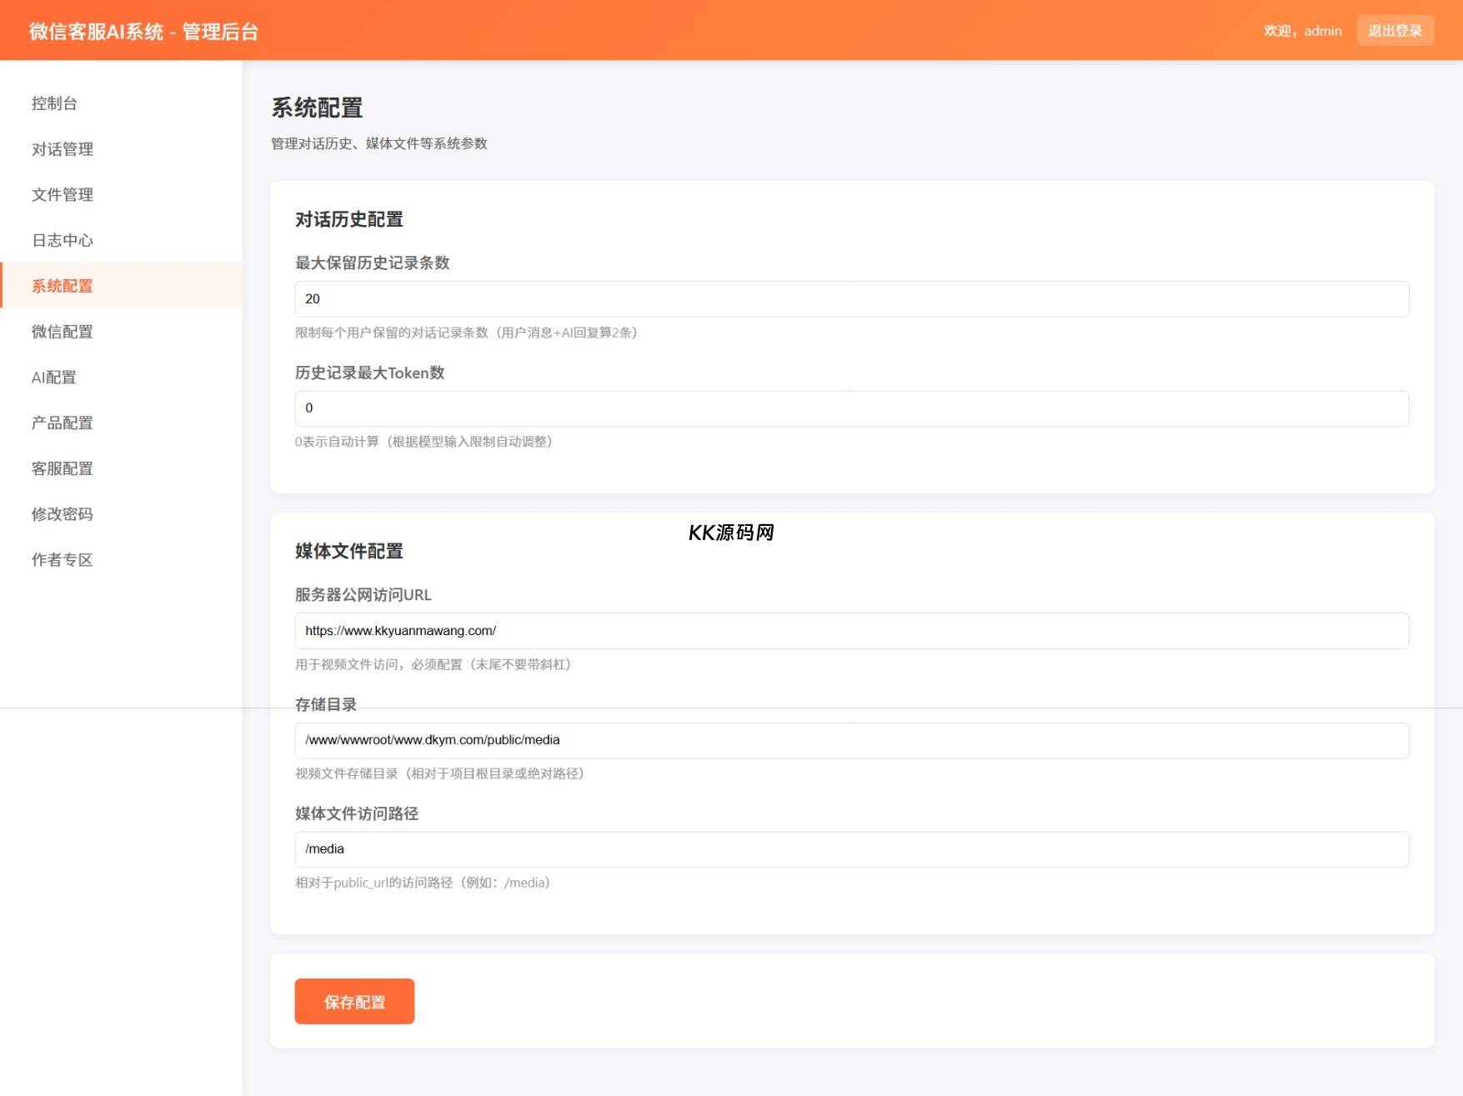Navigate to AI配置 page
Viewport: 1463px width, 1096px height.
coord(54,378)
